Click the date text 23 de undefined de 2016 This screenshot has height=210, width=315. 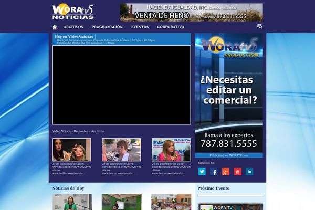[118, 164]
